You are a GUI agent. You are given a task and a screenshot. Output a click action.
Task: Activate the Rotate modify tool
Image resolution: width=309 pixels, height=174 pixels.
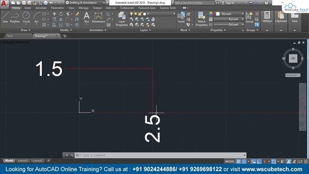coord(61,14)
